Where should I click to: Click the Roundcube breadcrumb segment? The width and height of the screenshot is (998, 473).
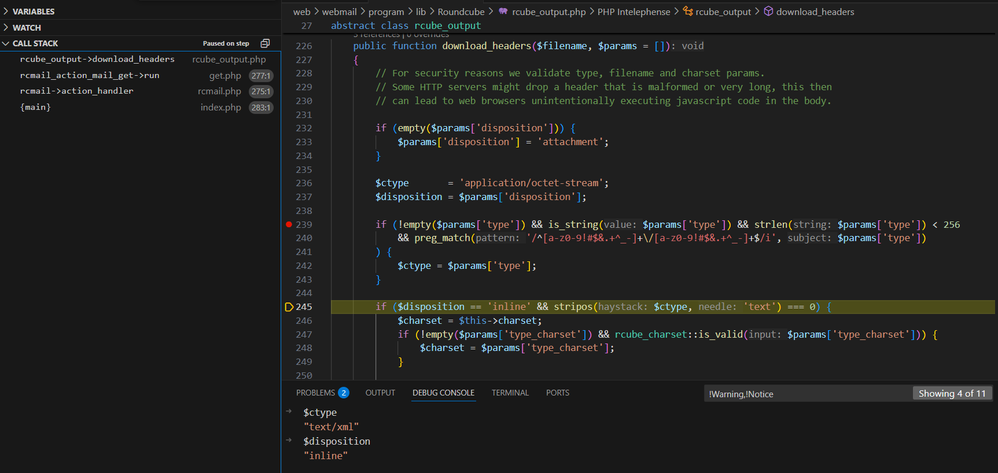461,12
